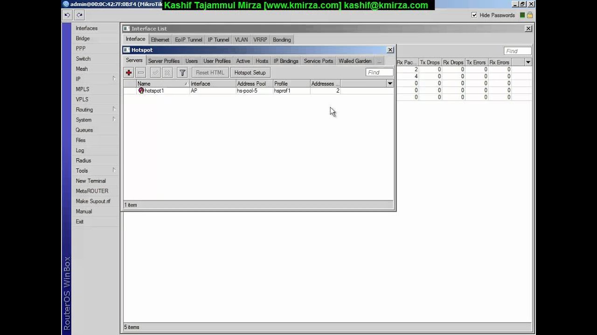Go to the IP Bindings tab

(x=286, y=61)
